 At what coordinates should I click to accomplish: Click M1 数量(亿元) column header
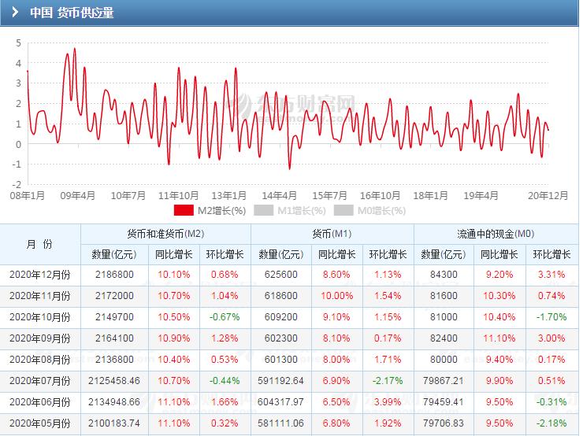pos(281,255)
